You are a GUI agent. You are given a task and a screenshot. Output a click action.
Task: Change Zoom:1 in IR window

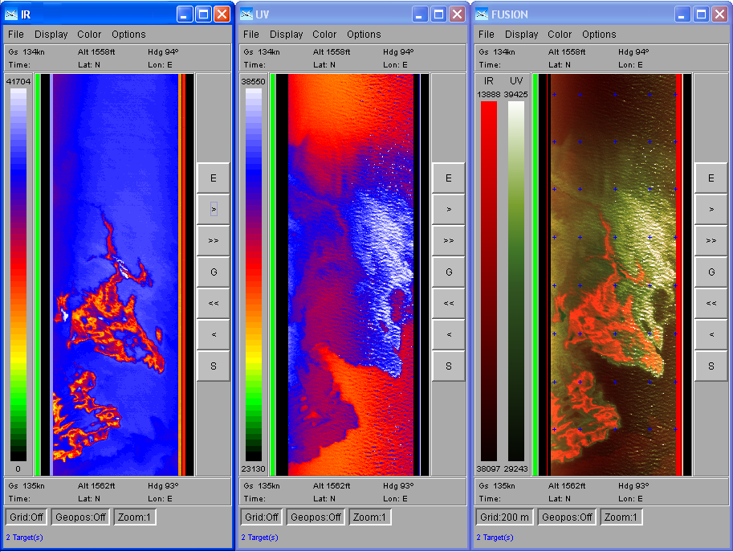[x=134, y=517]
